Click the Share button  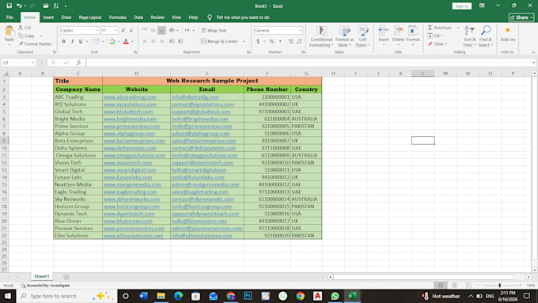521,17
